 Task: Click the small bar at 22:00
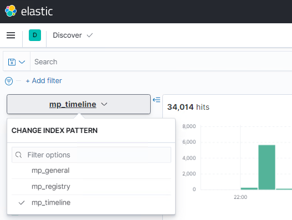point(249,189)
